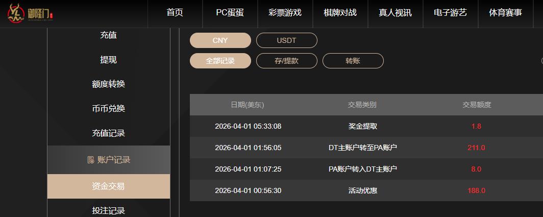Image resolution: width=543 pixels, height=217 pixels.
Task: Open the 彩票游戏 nav tab
Action: 285,13
